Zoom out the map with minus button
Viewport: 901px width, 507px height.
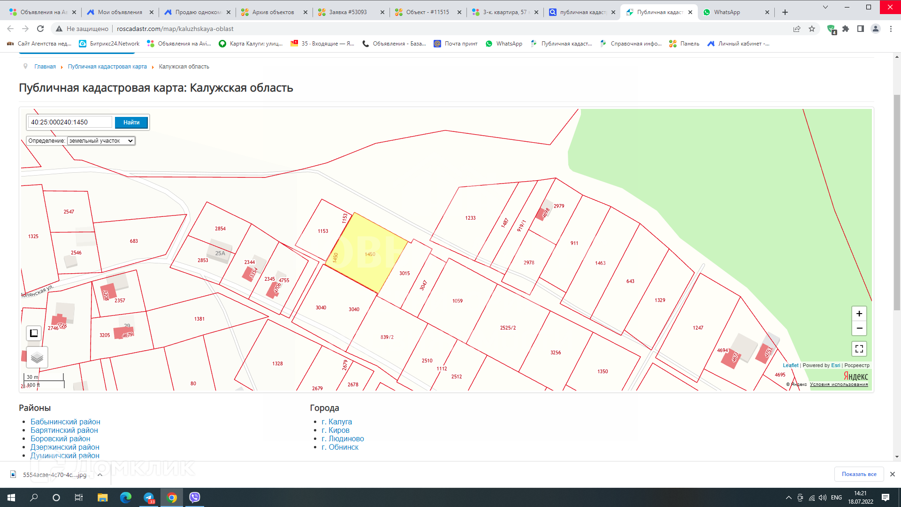point(859,328)
